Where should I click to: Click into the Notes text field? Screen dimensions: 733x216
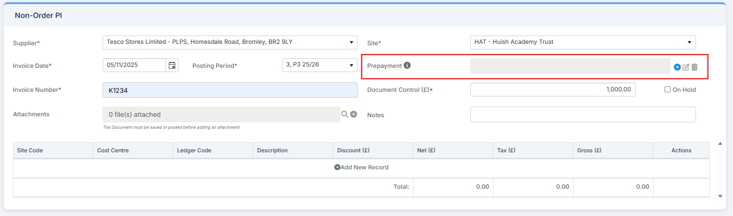coord(583,114)
